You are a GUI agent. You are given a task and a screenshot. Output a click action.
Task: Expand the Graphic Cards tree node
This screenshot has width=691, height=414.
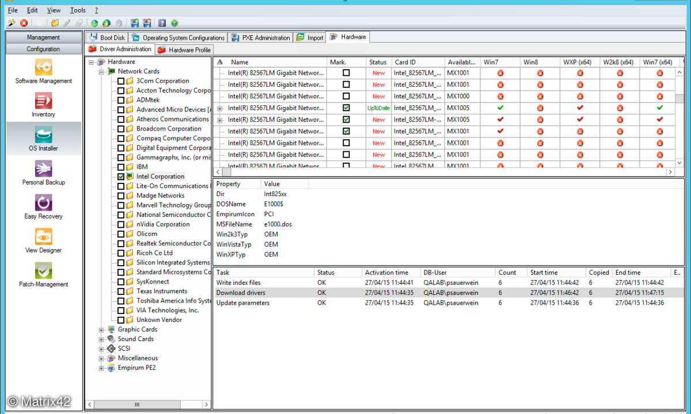click(x=101, y=330)
